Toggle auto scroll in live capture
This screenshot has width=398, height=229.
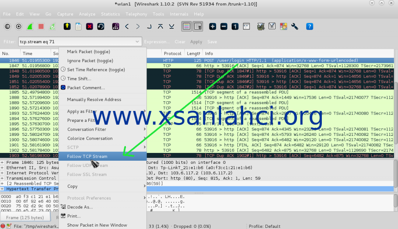[x=198, y=26]
